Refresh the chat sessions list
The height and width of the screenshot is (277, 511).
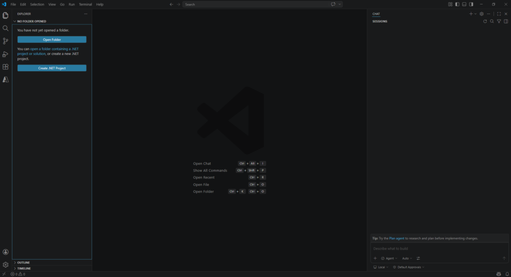(485, 21)
